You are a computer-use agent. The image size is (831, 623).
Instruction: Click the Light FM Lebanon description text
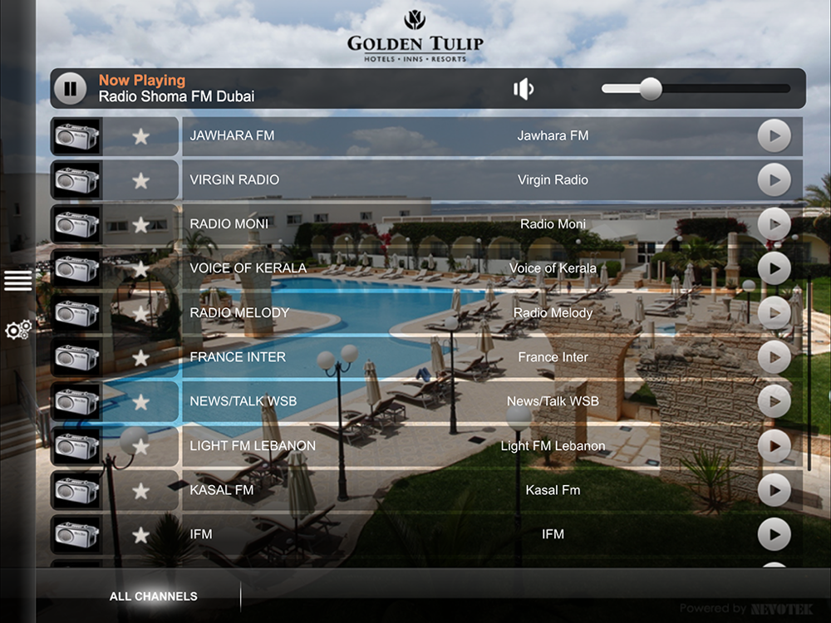(x=553, y=446)
